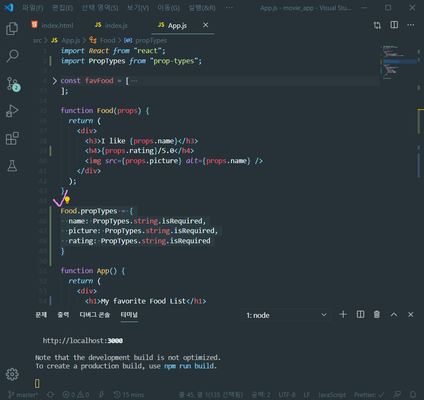Open the Testing flask view
The width and height of the screenshot is (424, 400).
click(12, 166)
